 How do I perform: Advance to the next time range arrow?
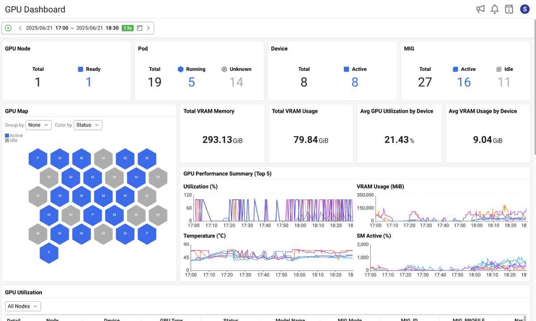tap(149, 28)
